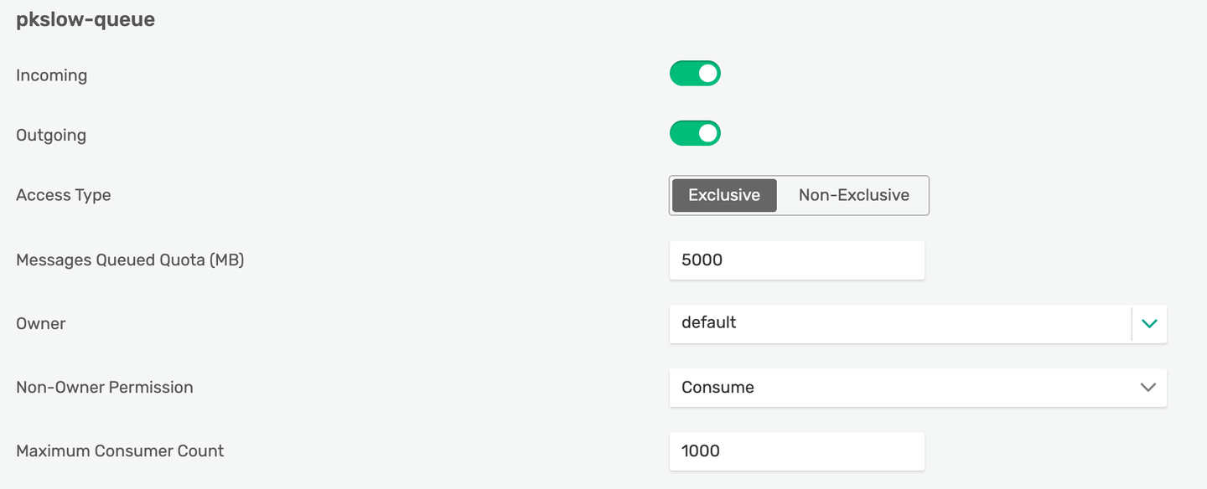1207x489 pixels.
Task: Select the Exclusive access mode
Action: pyautogui.click(x=723, y=195)
